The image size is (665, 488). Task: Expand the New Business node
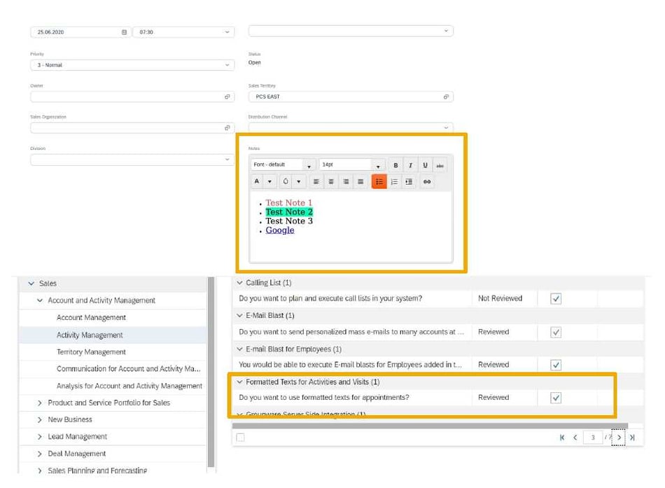[x=40, y=419]
